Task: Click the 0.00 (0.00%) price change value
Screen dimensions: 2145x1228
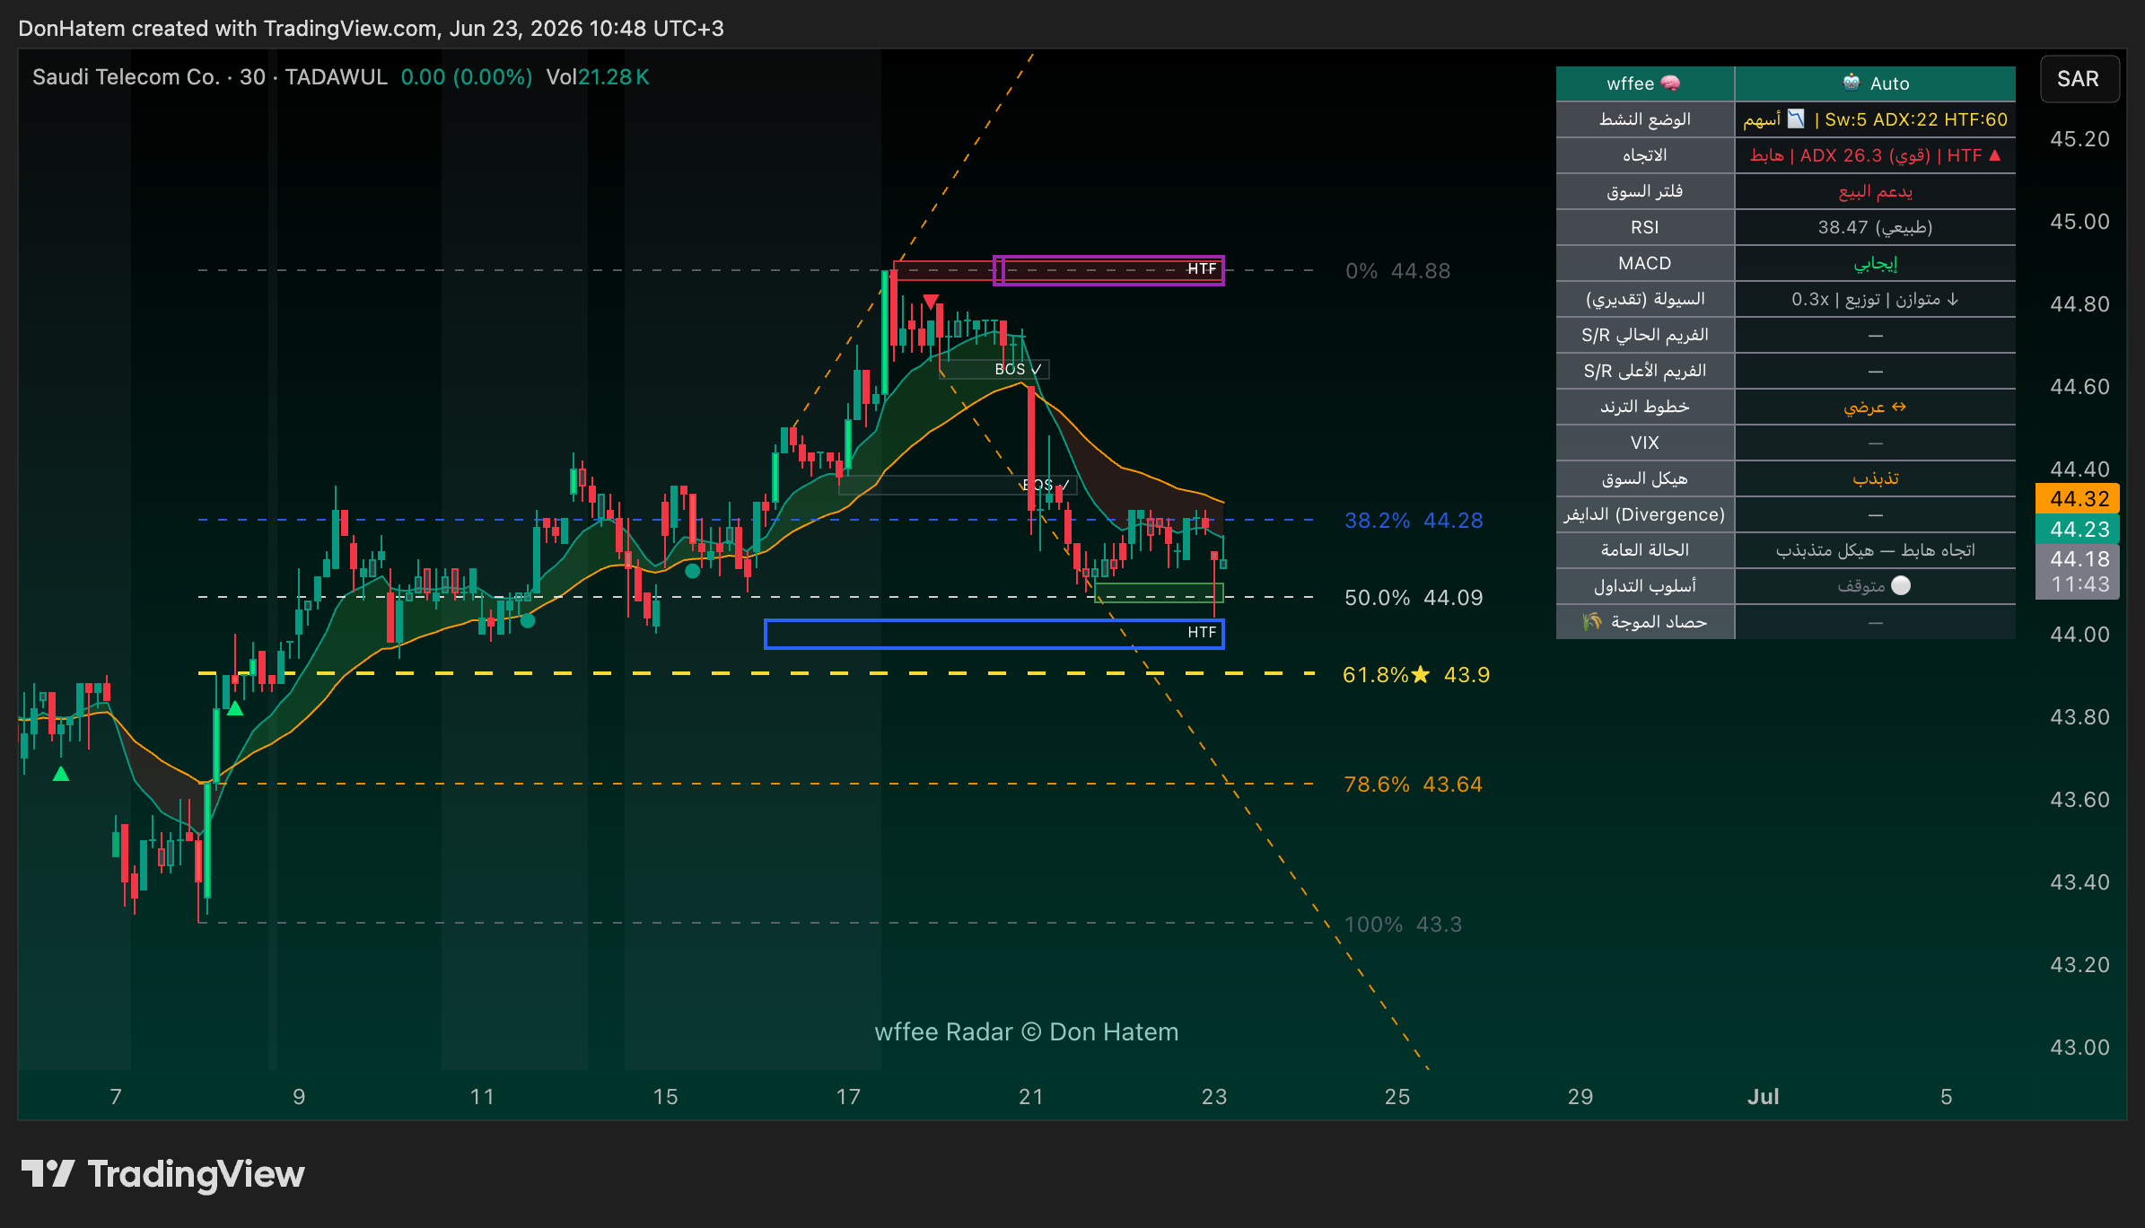Action: [467, 77]
